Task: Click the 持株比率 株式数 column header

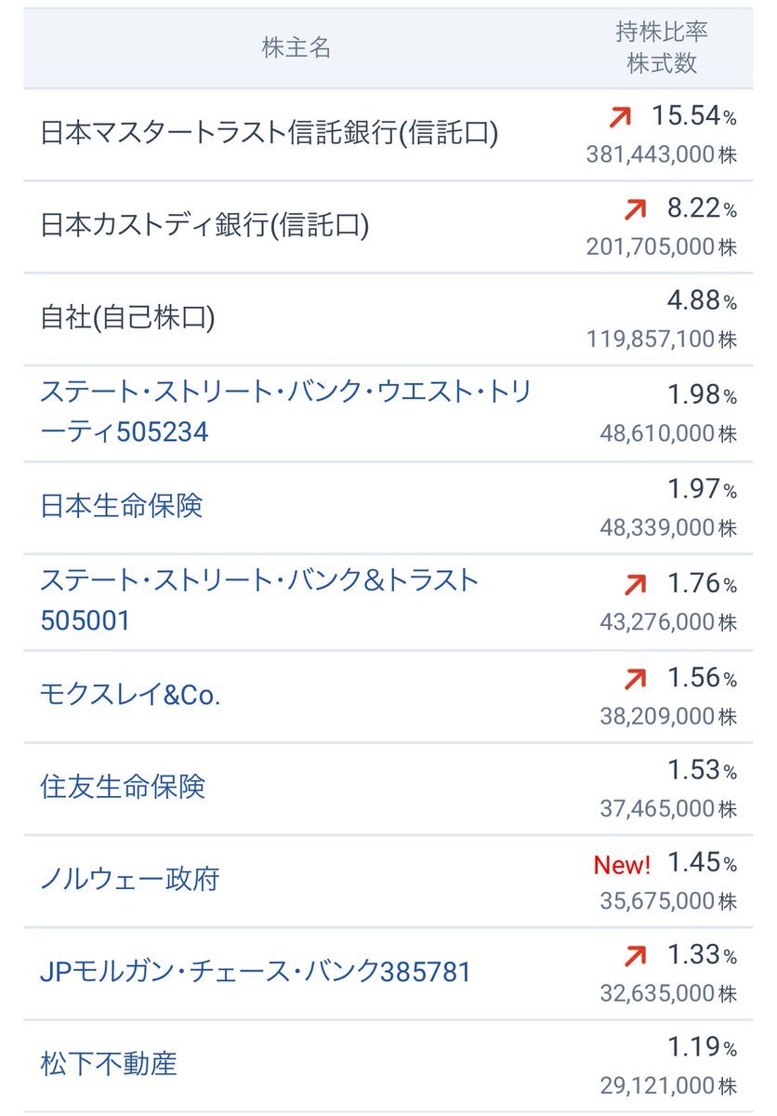Action: click(662, 48)
